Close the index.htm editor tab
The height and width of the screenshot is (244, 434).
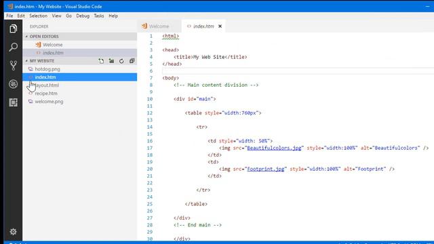pyautogui.click(x=220, y=26)
